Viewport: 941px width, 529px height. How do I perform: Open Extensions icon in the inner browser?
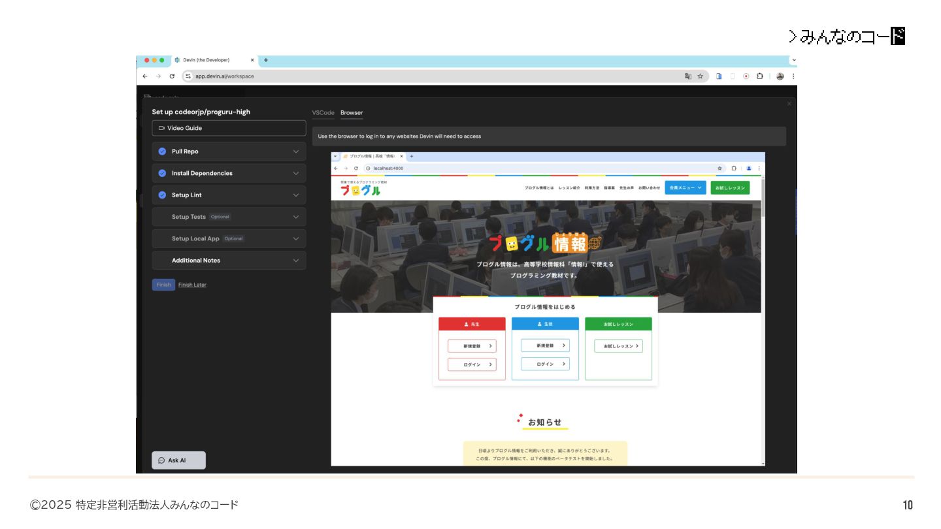pyautogui.click(x=734, y=168)
